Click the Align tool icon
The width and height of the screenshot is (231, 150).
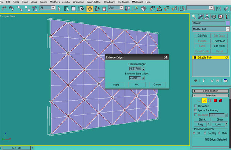coord(226,9)
